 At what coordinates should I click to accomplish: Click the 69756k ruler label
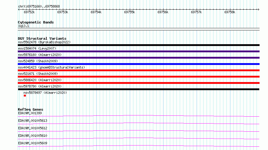coord(163,12)
